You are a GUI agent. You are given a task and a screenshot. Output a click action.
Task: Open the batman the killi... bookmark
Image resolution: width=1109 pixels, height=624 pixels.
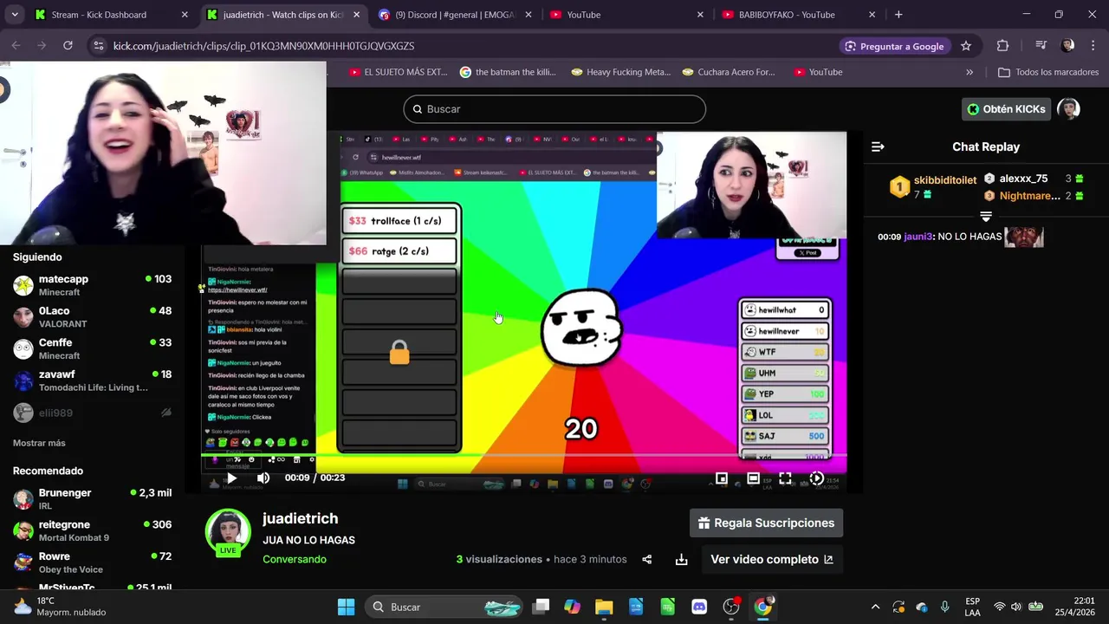[508, 72]
